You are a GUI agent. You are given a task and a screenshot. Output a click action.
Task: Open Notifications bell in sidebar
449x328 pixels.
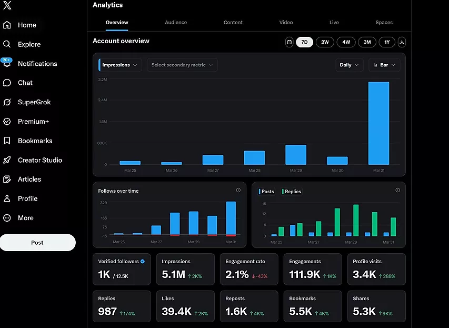tap(7, 64)
